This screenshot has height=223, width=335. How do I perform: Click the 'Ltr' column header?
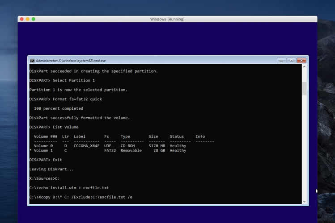[66, 136]
